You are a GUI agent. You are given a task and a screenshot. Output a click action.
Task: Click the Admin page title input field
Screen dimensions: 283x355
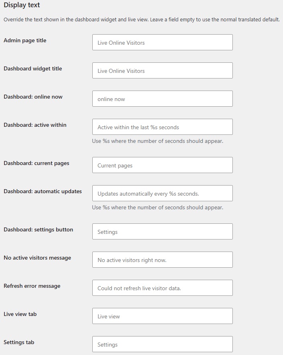pyautogui.click(x=163, y=42)
